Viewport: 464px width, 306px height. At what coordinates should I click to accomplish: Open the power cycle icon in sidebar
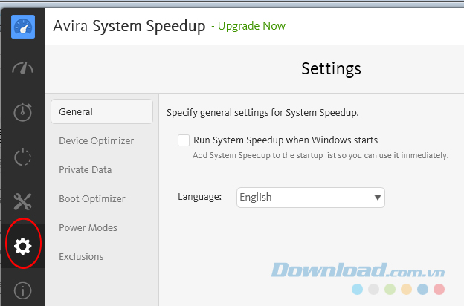[x=23, y=157]
